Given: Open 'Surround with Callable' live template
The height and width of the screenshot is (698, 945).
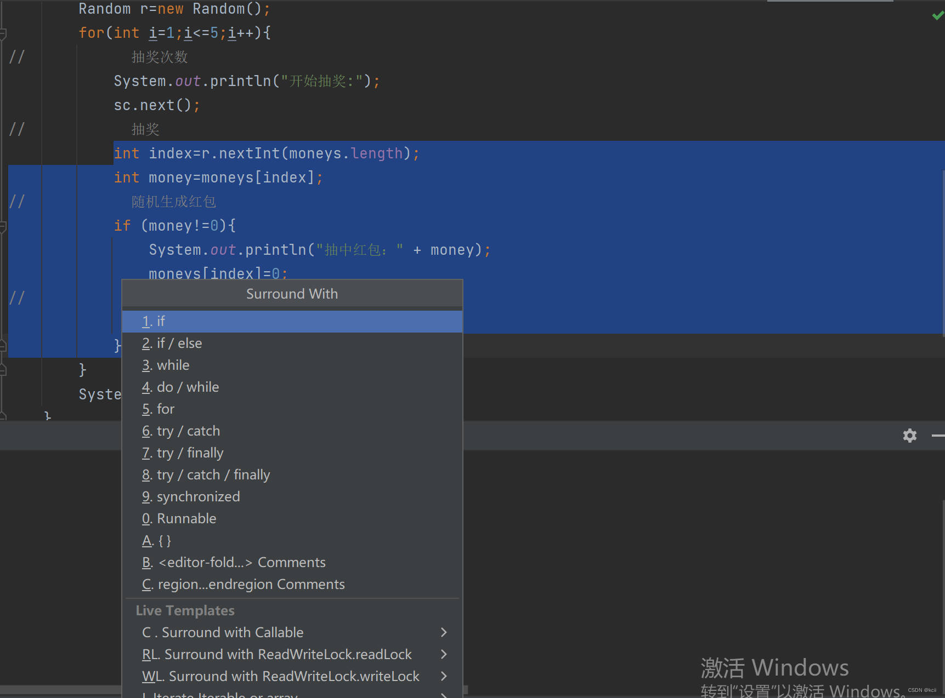Looking at the screenshot, I should (292, 632).
